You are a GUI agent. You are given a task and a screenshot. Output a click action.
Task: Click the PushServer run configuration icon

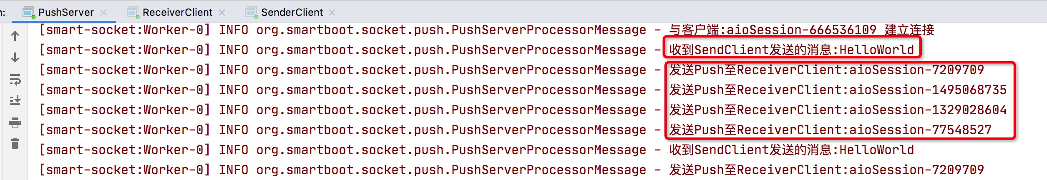[x=29, y=12]
